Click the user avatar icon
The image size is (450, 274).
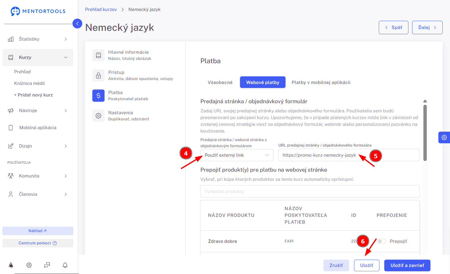coord(11,265)
